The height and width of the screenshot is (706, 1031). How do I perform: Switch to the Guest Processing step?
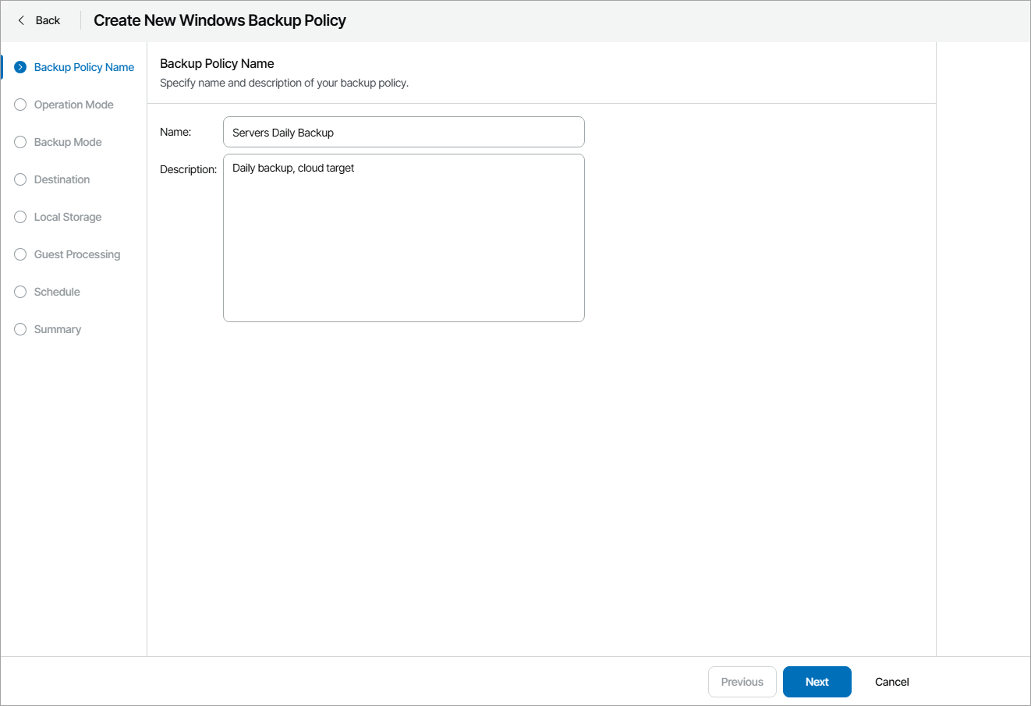tap(77, 254)
